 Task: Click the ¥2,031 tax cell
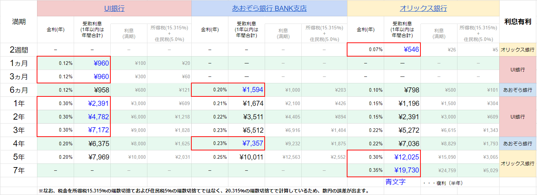pyautogui.click(x=169, y=157)
